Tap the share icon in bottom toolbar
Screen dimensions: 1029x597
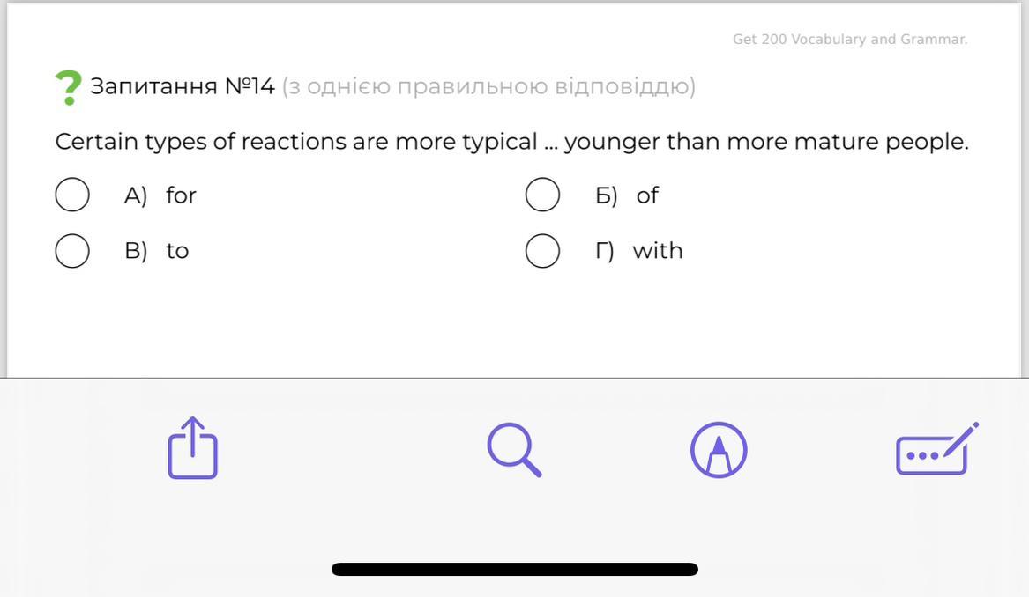[x=192, y=448]
